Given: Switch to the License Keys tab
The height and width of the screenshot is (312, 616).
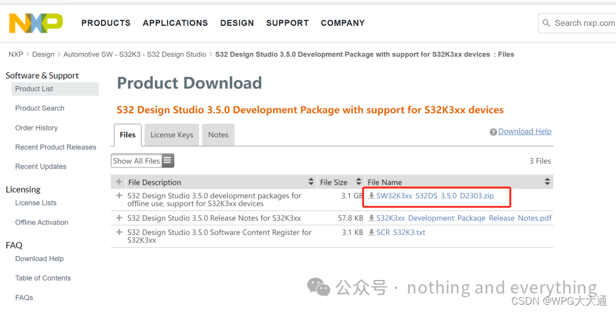Looking at the screenshot, I should tap(172, 135).
